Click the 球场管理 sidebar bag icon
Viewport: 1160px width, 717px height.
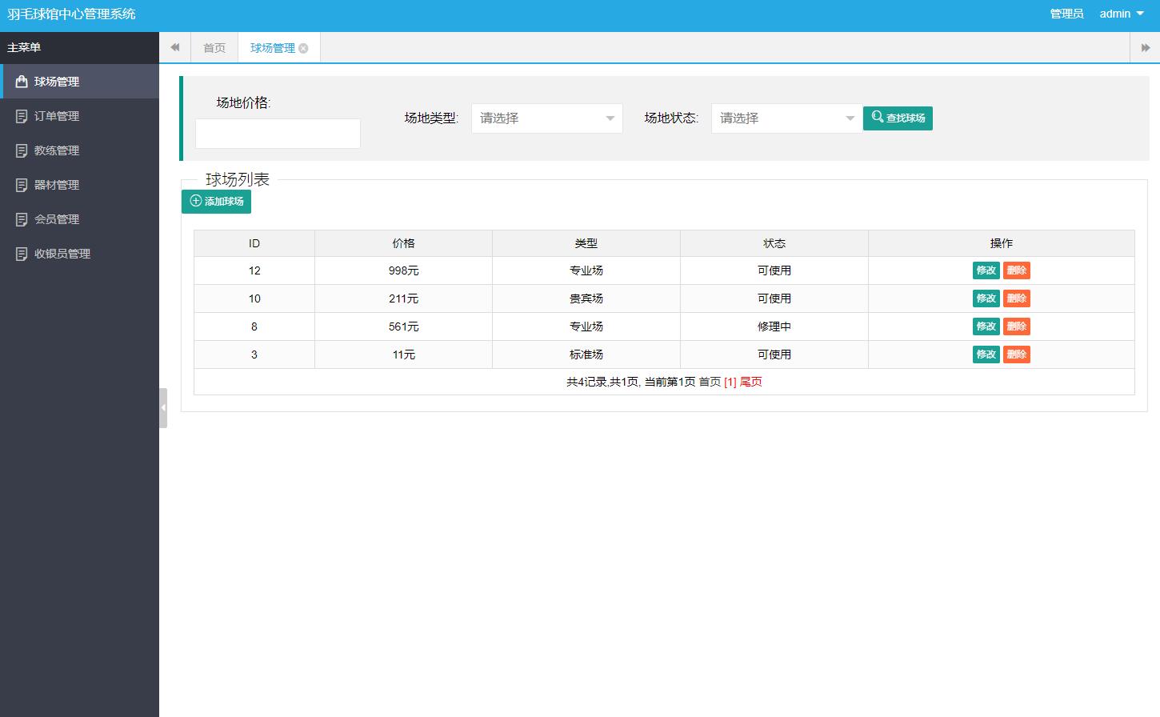click(22, 82)
